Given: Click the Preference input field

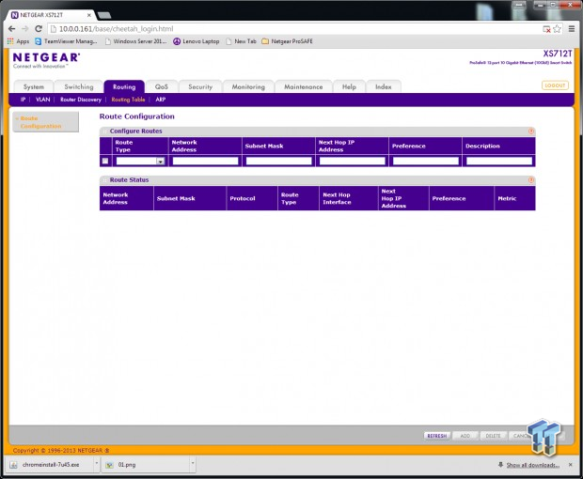Looking at the screenshot, I should (x=426, y=161).
